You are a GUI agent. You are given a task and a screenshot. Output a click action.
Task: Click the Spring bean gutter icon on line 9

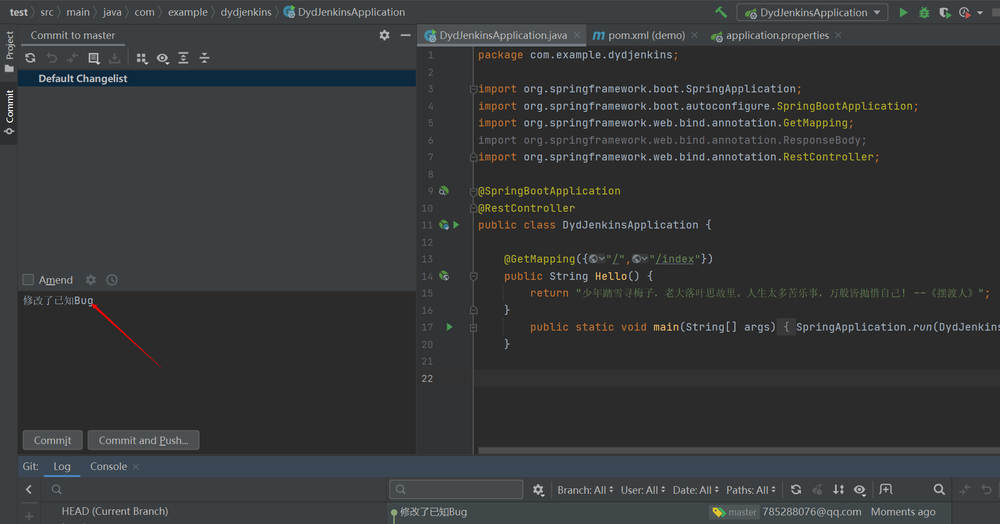tap(443, 191)
